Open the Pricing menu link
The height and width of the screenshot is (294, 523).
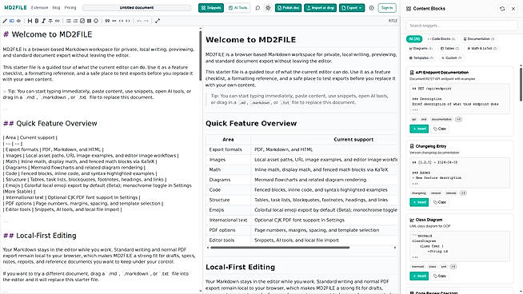(70, 8)
